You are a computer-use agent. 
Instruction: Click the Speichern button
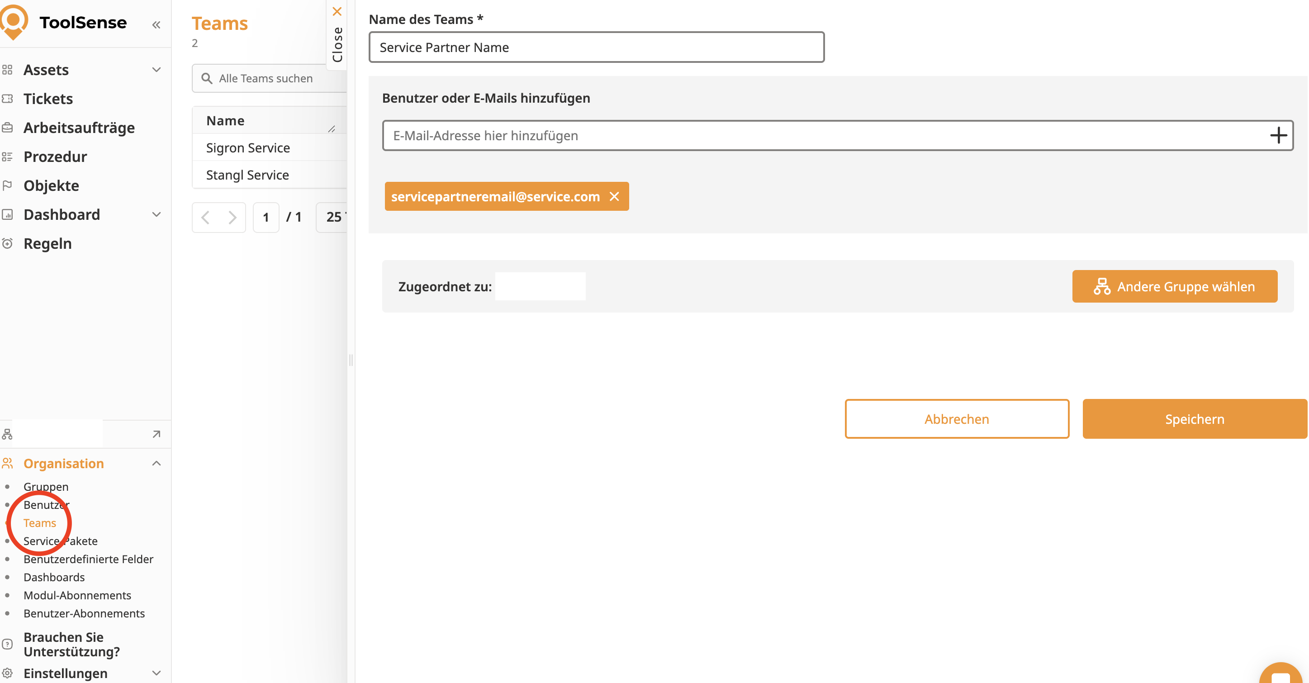pos(1194,419)
